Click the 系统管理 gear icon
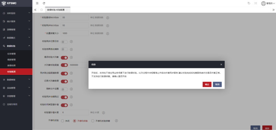 pyautogui.click(x=4, y=88)
